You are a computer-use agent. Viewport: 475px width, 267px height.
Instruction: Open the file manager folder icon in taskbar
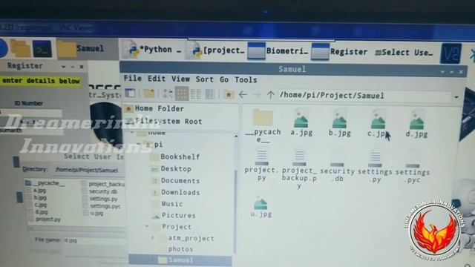[x=21, y=48]
